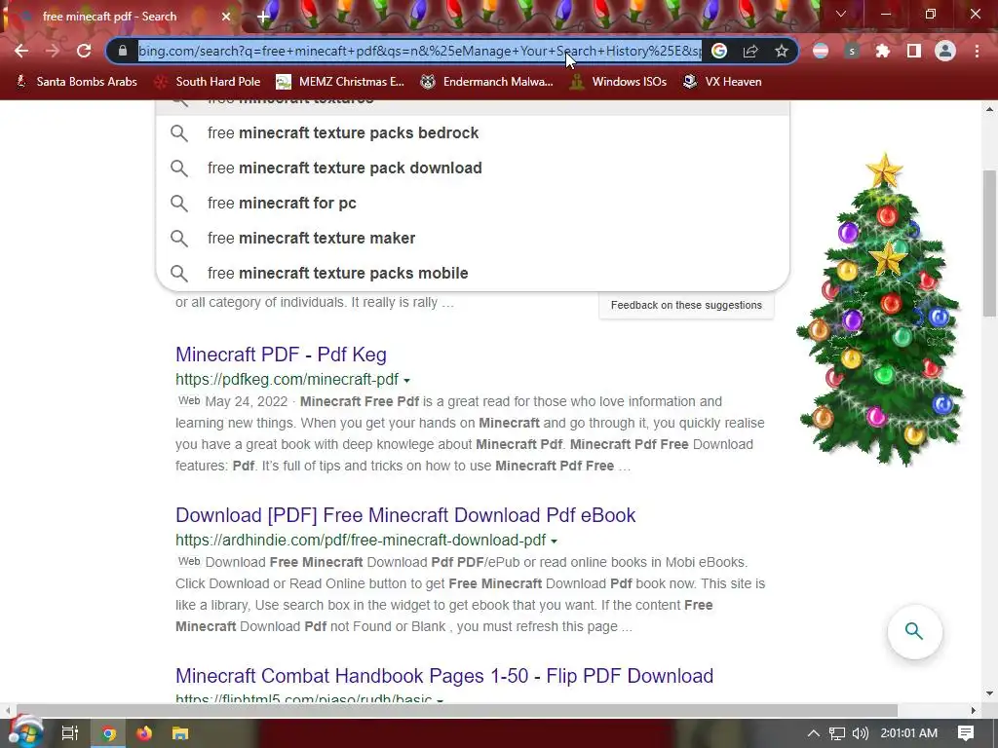Click the Google icon in address bar
The image size is (998, 748).
coord(719,51)
